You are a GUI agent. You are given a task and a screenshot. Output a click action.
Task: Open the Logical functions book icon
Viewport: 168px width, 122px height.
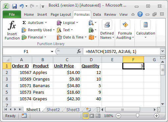point(59,23)
